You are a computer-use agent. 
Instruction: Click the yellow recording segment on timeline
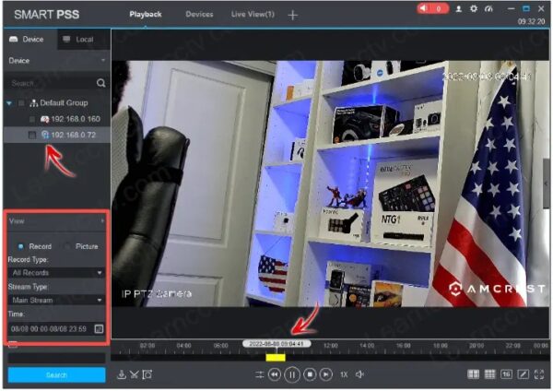(x=275, y=357)
